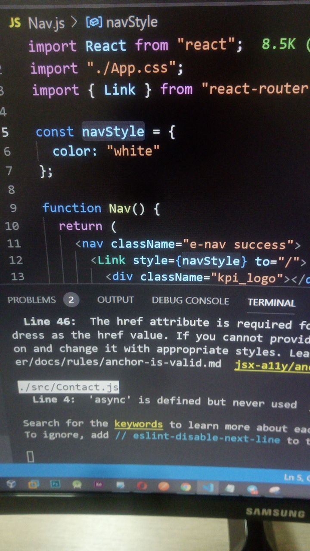Open Nav.js breadcrumb segment
Image resolution: width=310 pixels, height=551 pixels.
pos(46,23)
